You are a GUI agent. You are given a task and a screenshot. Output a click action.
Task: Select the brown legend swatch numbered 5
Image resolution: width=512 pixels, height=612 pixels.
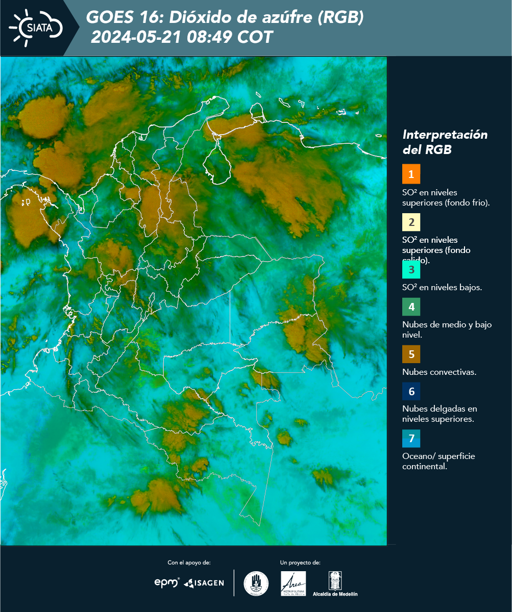[x=411, y=354]
